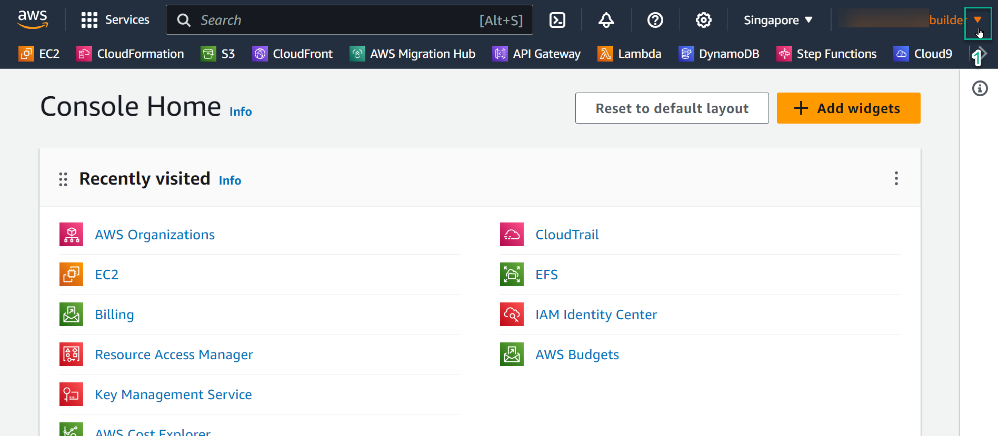The width and height of the screenshot is (998, 436).
Task: Launch the CloudShell terminal icon
Action: pos(557,20)
